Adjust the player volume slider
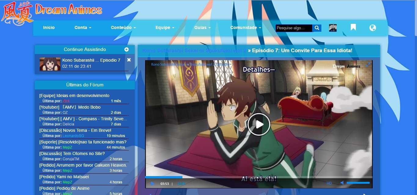This screenshot has height=195, width=417. 358,183
